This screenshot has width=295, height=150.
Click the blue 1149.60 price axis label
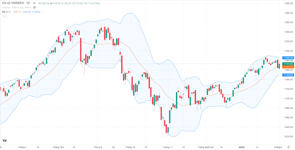pos(288,75)
